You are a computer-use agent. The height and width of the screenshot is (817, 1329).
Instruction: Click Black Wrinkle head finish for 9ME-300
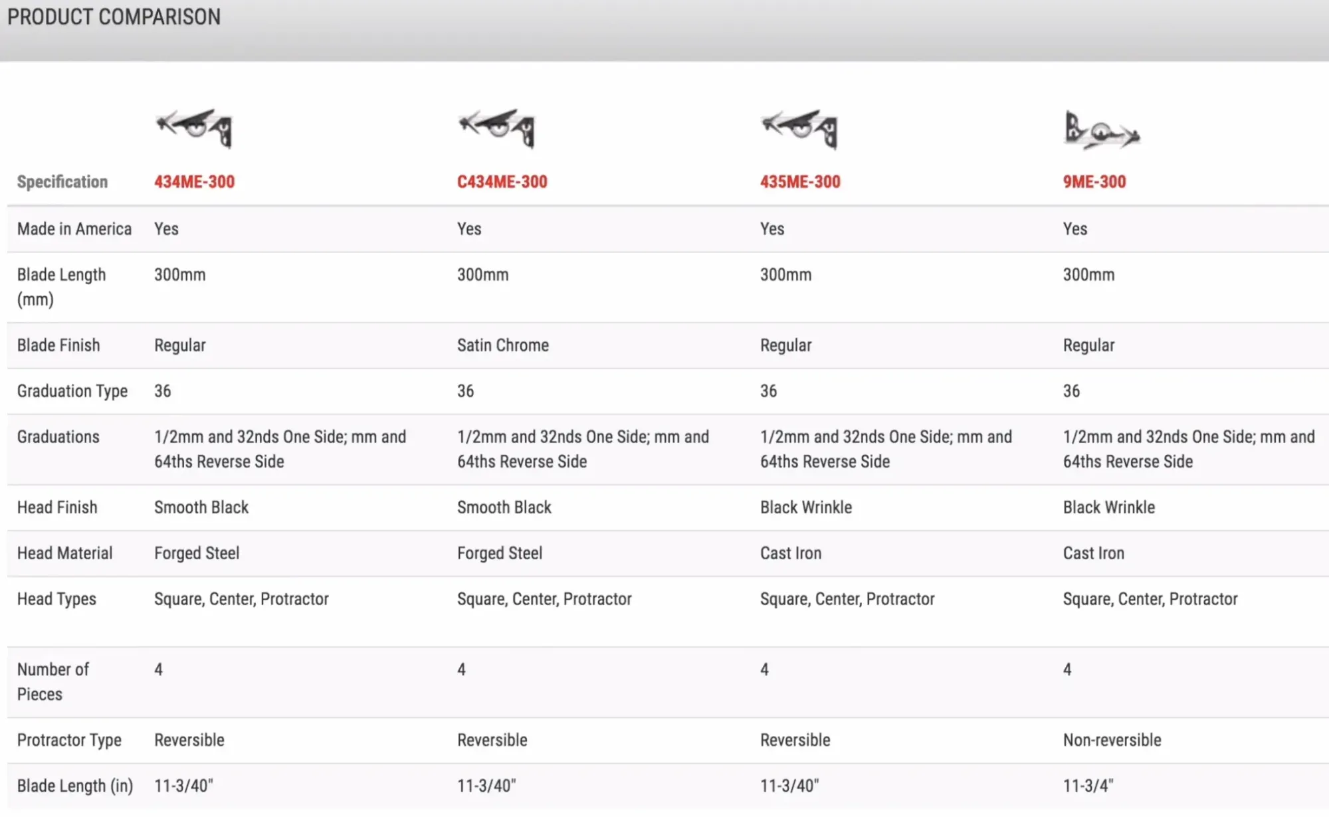tap(1108, 507)
